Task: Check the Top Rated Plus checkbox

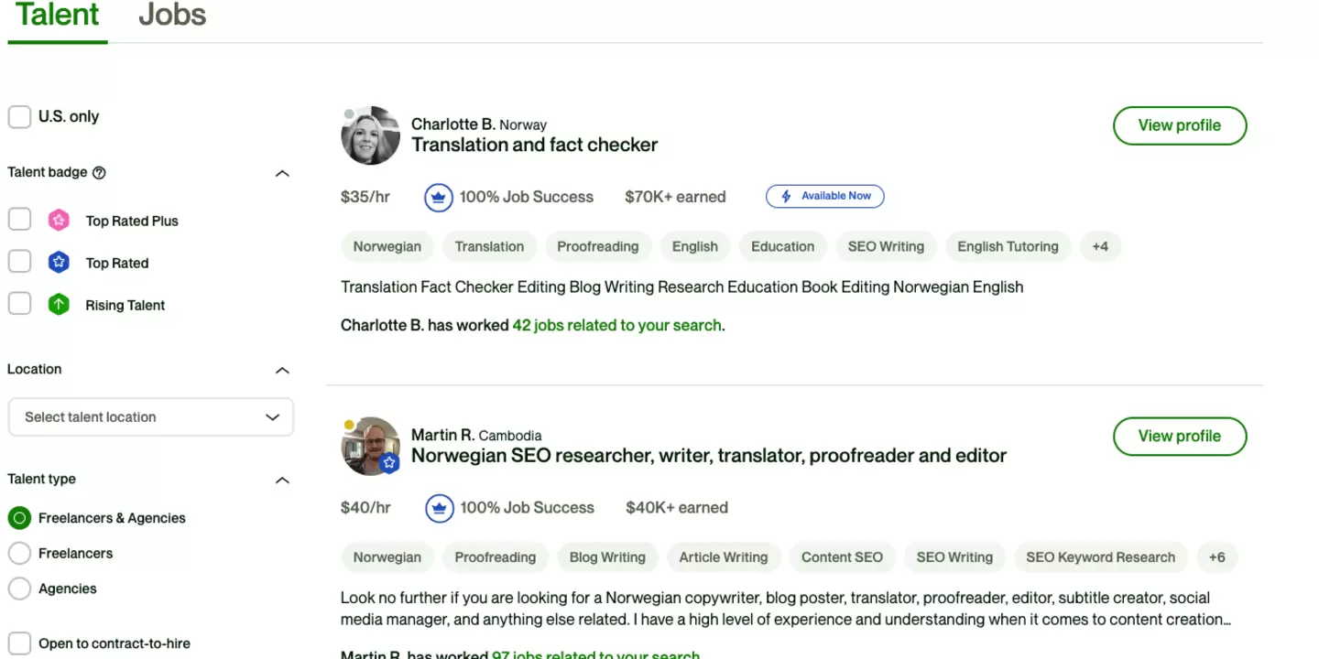Action: coord(19,220)
